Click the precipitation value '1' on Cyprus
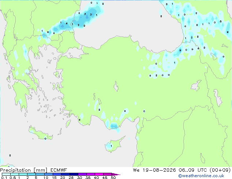 pyautogui.click(x=111, y=146)
